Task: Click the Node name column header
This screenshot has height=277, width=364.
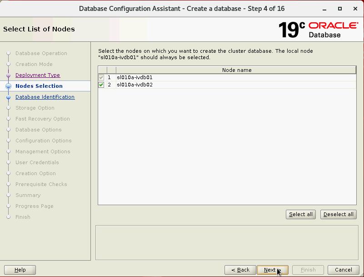Action: [236, 70]
